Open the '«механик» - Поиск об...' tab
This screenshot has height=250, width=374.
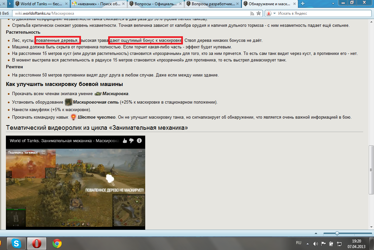tap(99, 4)
